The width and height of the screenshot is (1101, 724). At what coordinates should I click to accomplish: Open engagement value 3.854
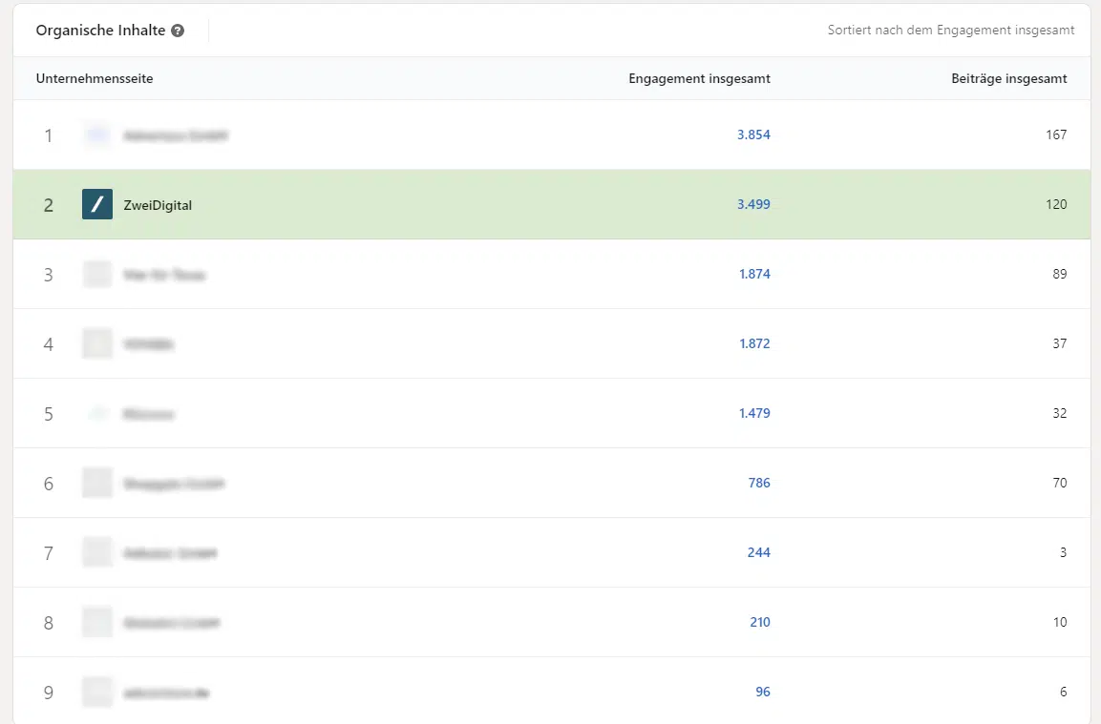click(x=752, y=135)
